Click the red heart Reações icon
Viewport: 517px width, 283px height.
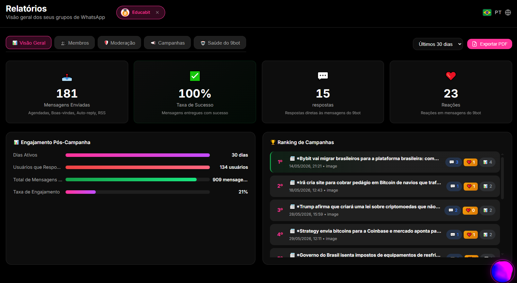point(451,76)
